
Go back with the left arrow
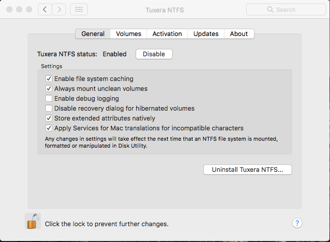(x=45, y=9)
